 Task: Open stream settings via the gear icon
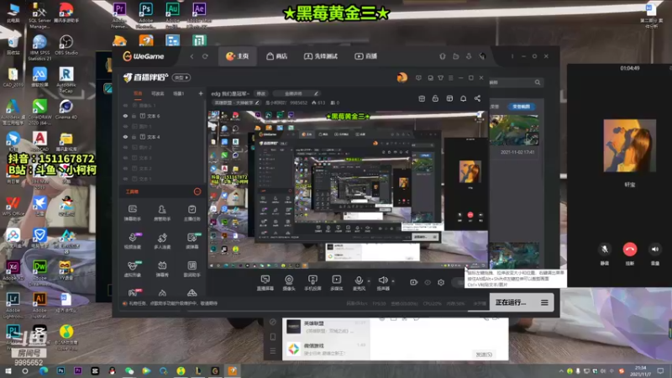[441, 282]
